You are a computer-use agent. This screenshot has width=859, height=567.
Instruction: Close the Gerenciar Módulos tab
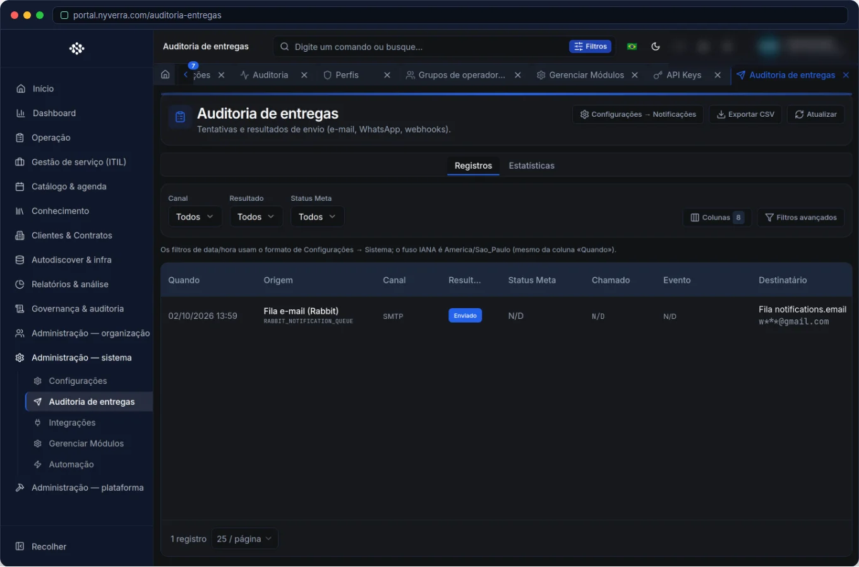635,75
